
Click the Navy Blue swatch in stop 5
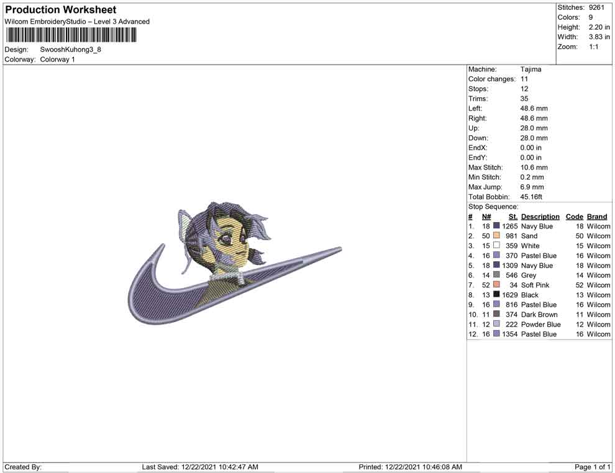pos(496,265)
